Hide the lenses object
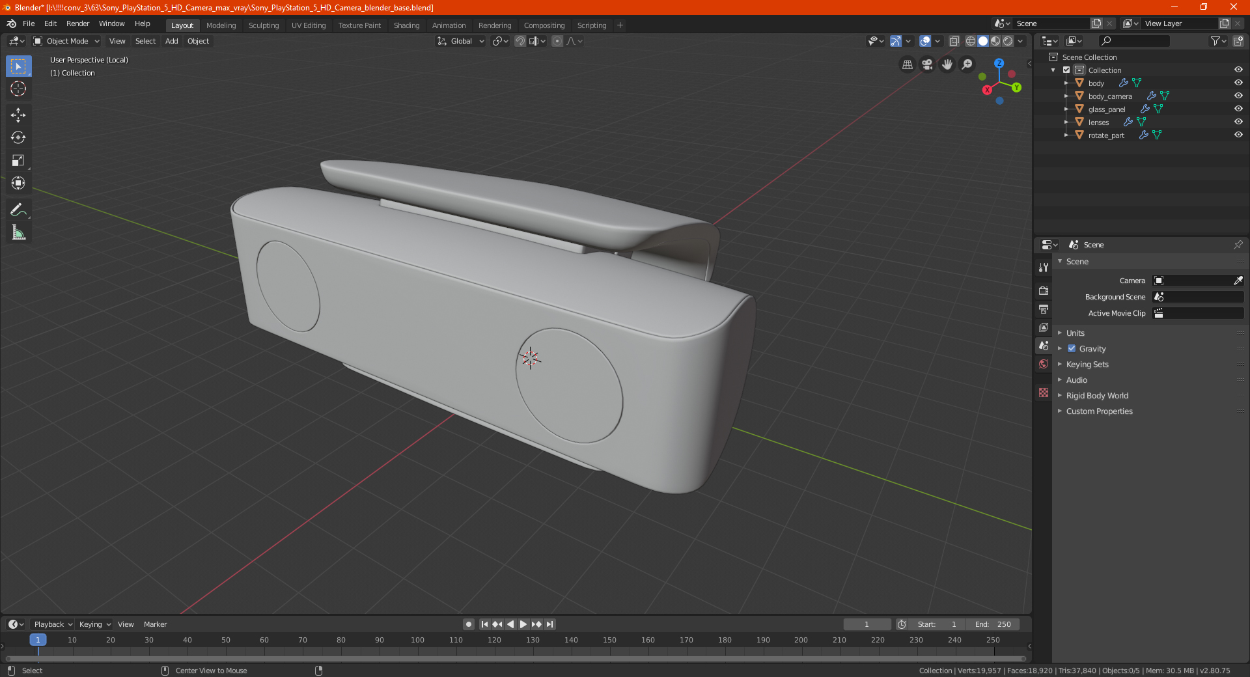Image resolution: width=1250 pixels, height=677 pixels. point(1238,122)
